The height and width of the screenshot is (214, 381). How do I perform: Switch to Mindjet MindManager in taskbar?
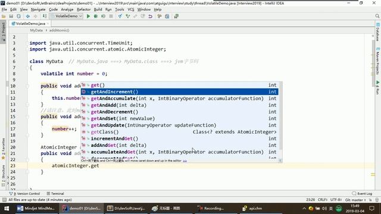36,208
